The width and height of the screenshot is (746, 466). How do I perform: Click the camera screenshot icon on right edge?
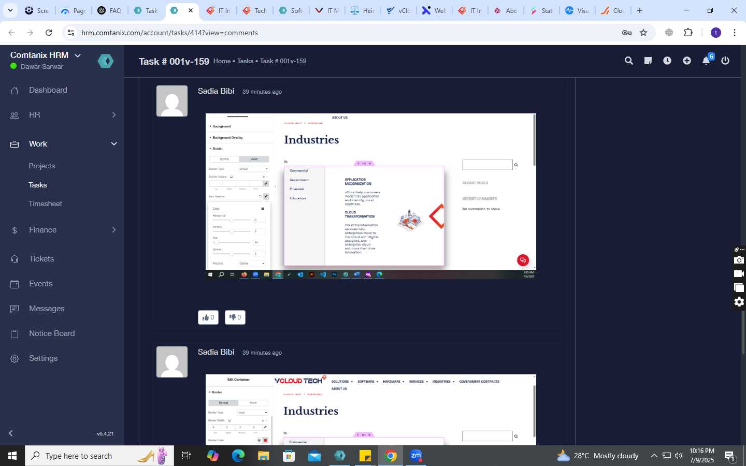click(x=739, y=260)
